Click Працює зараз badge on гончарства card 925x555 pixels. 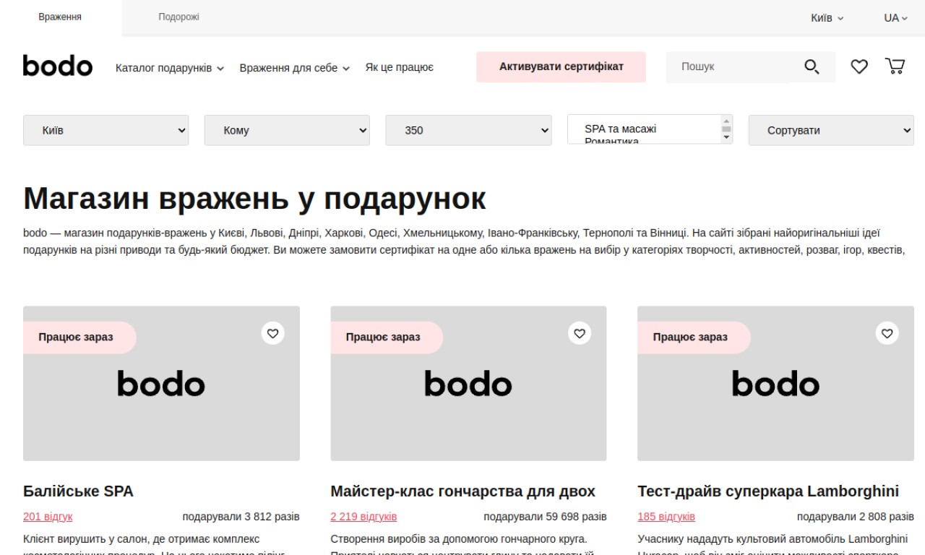[387, 337]
